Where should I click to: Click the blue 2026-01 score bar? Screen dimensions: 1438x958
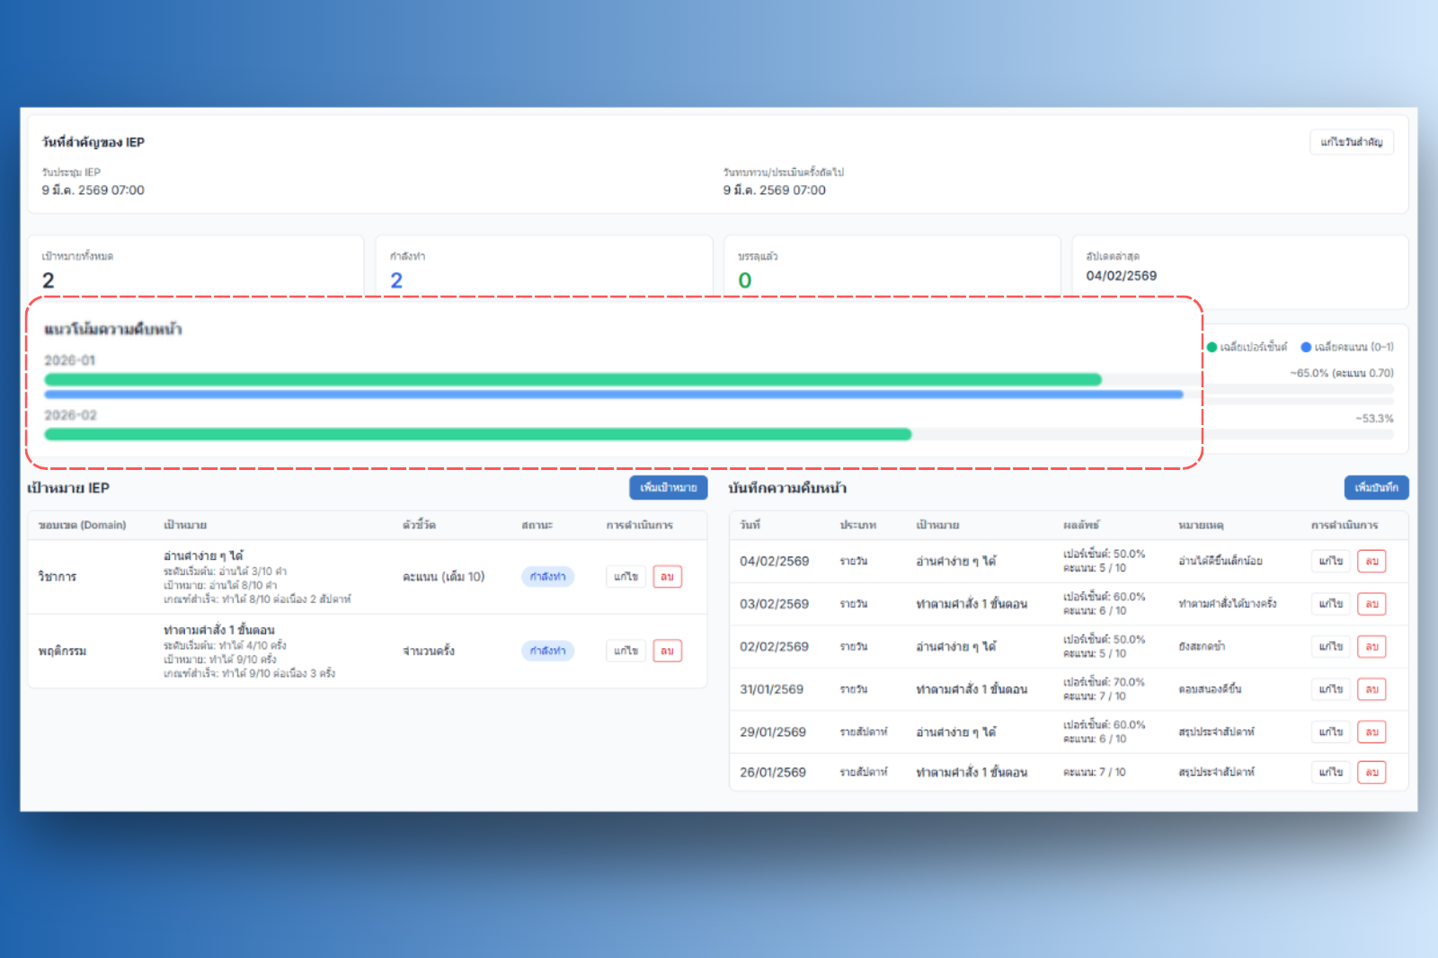[x=613, y=395]
